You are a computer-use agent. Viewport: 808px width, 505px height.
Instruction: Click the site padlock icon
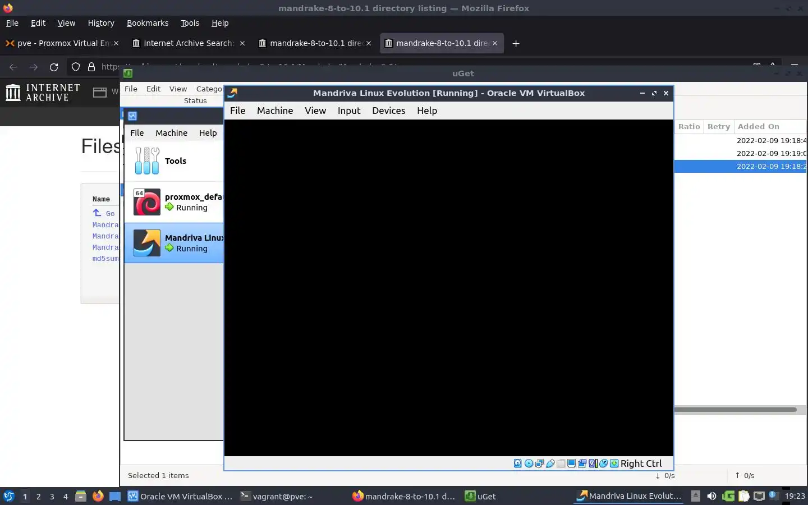tap(91, 67)
